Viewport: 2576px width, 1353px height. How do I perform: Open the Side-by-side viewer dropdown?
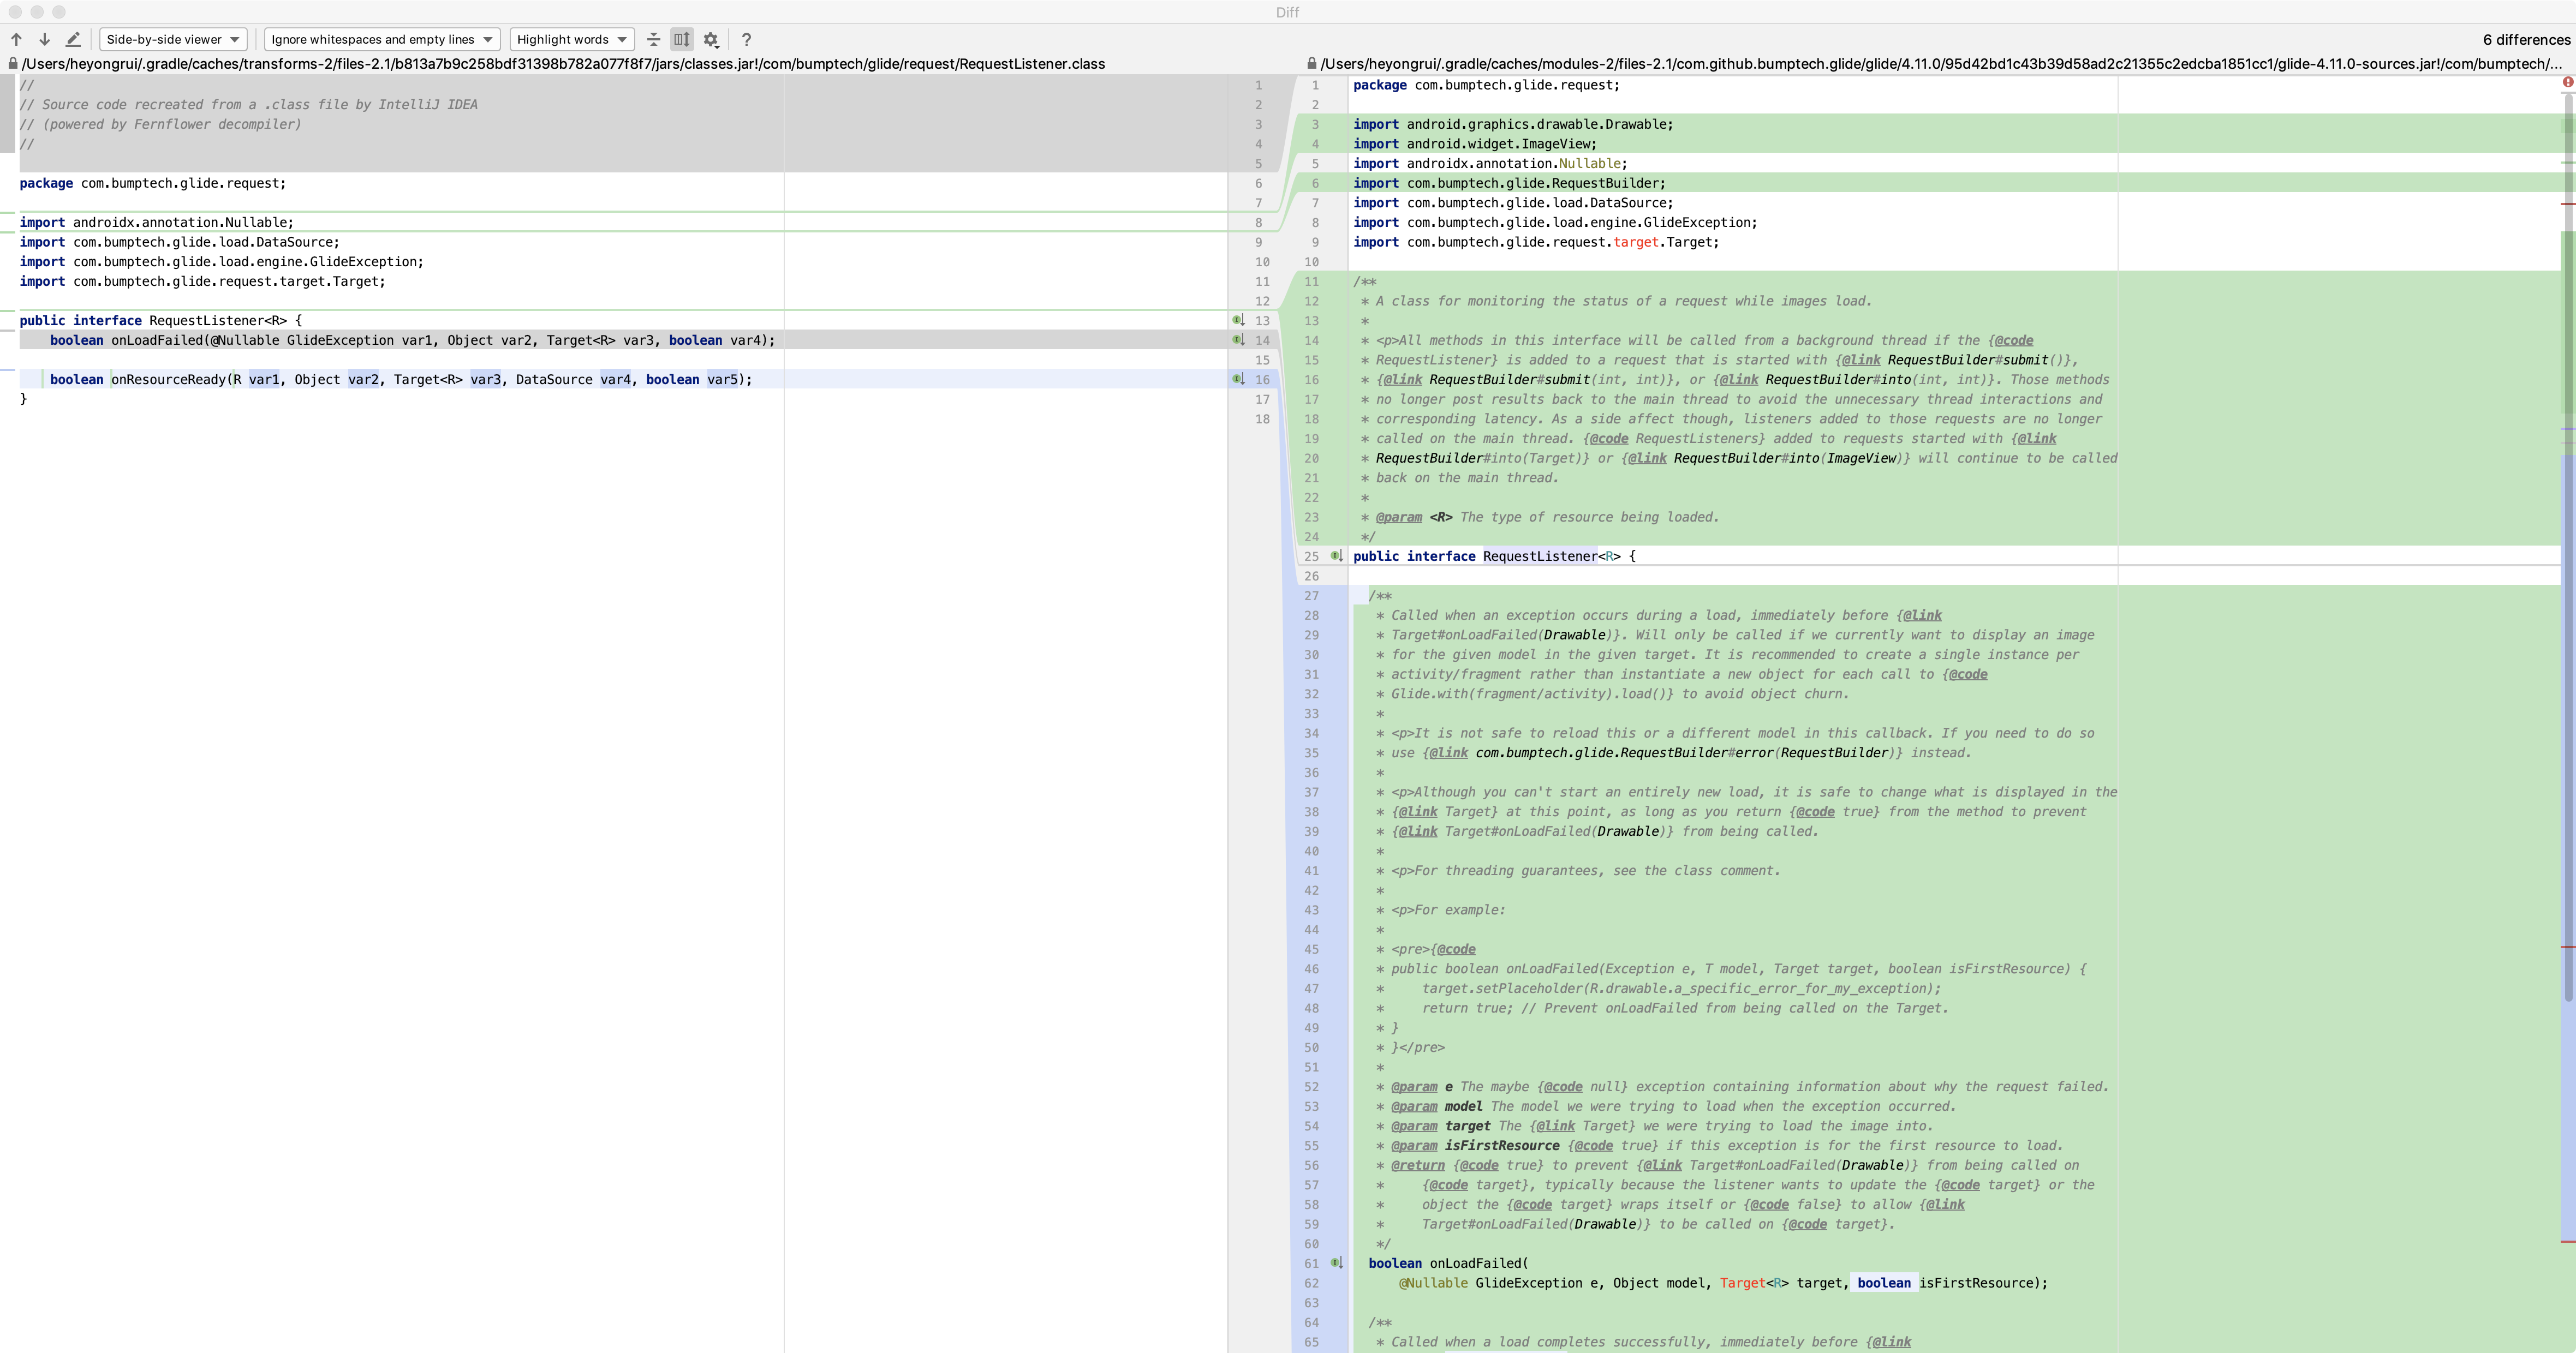[x=172, y=39]
